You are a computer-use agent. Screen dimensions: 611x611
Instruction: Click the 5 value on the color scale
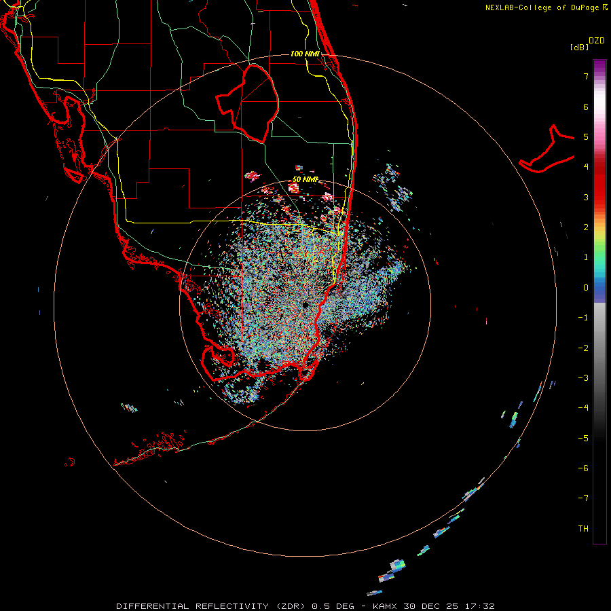[586, 136]
